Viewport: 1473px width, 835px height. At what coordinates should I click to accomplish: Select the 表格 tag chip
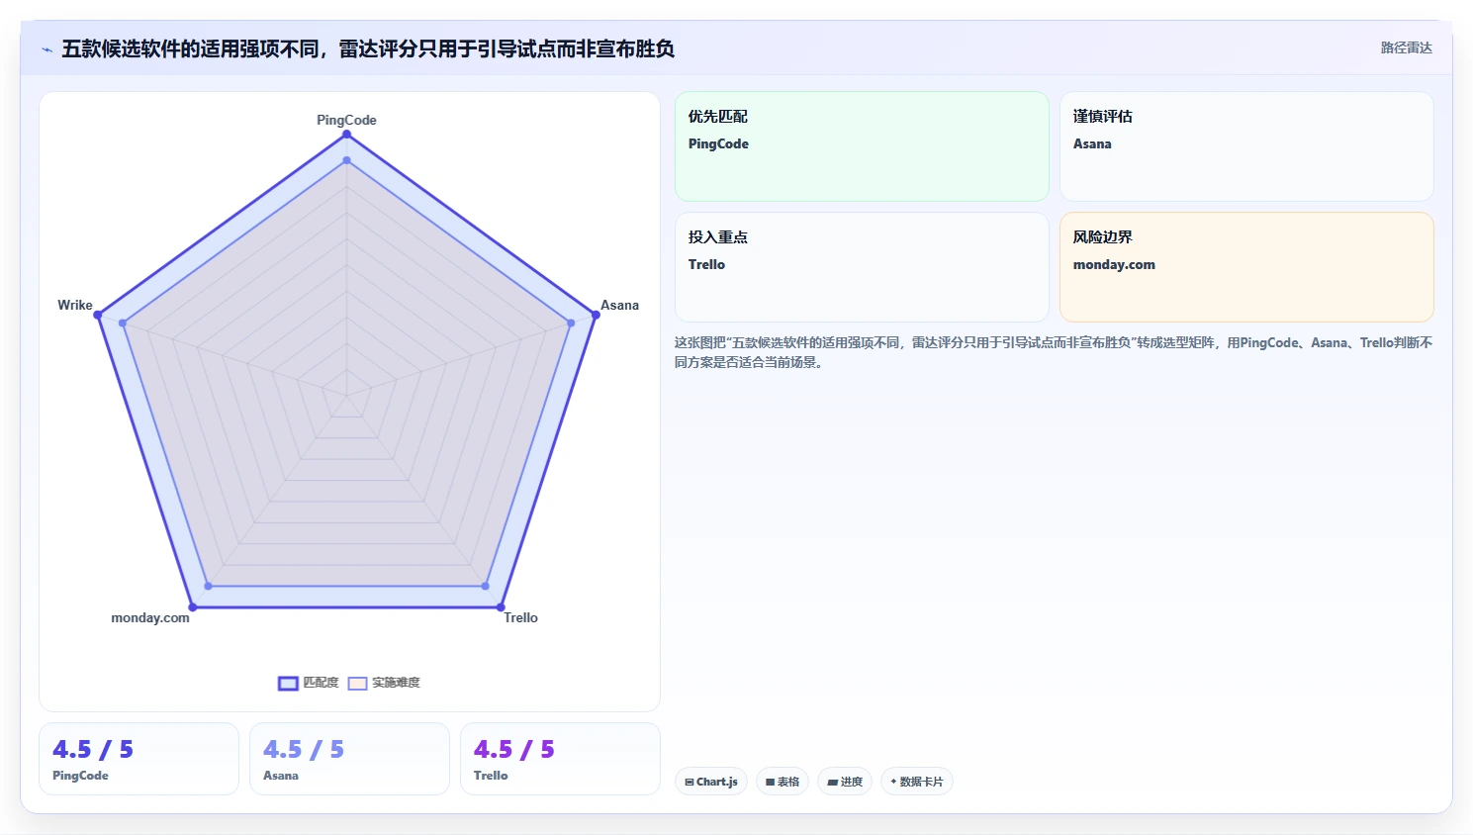[x=783, y=782]
